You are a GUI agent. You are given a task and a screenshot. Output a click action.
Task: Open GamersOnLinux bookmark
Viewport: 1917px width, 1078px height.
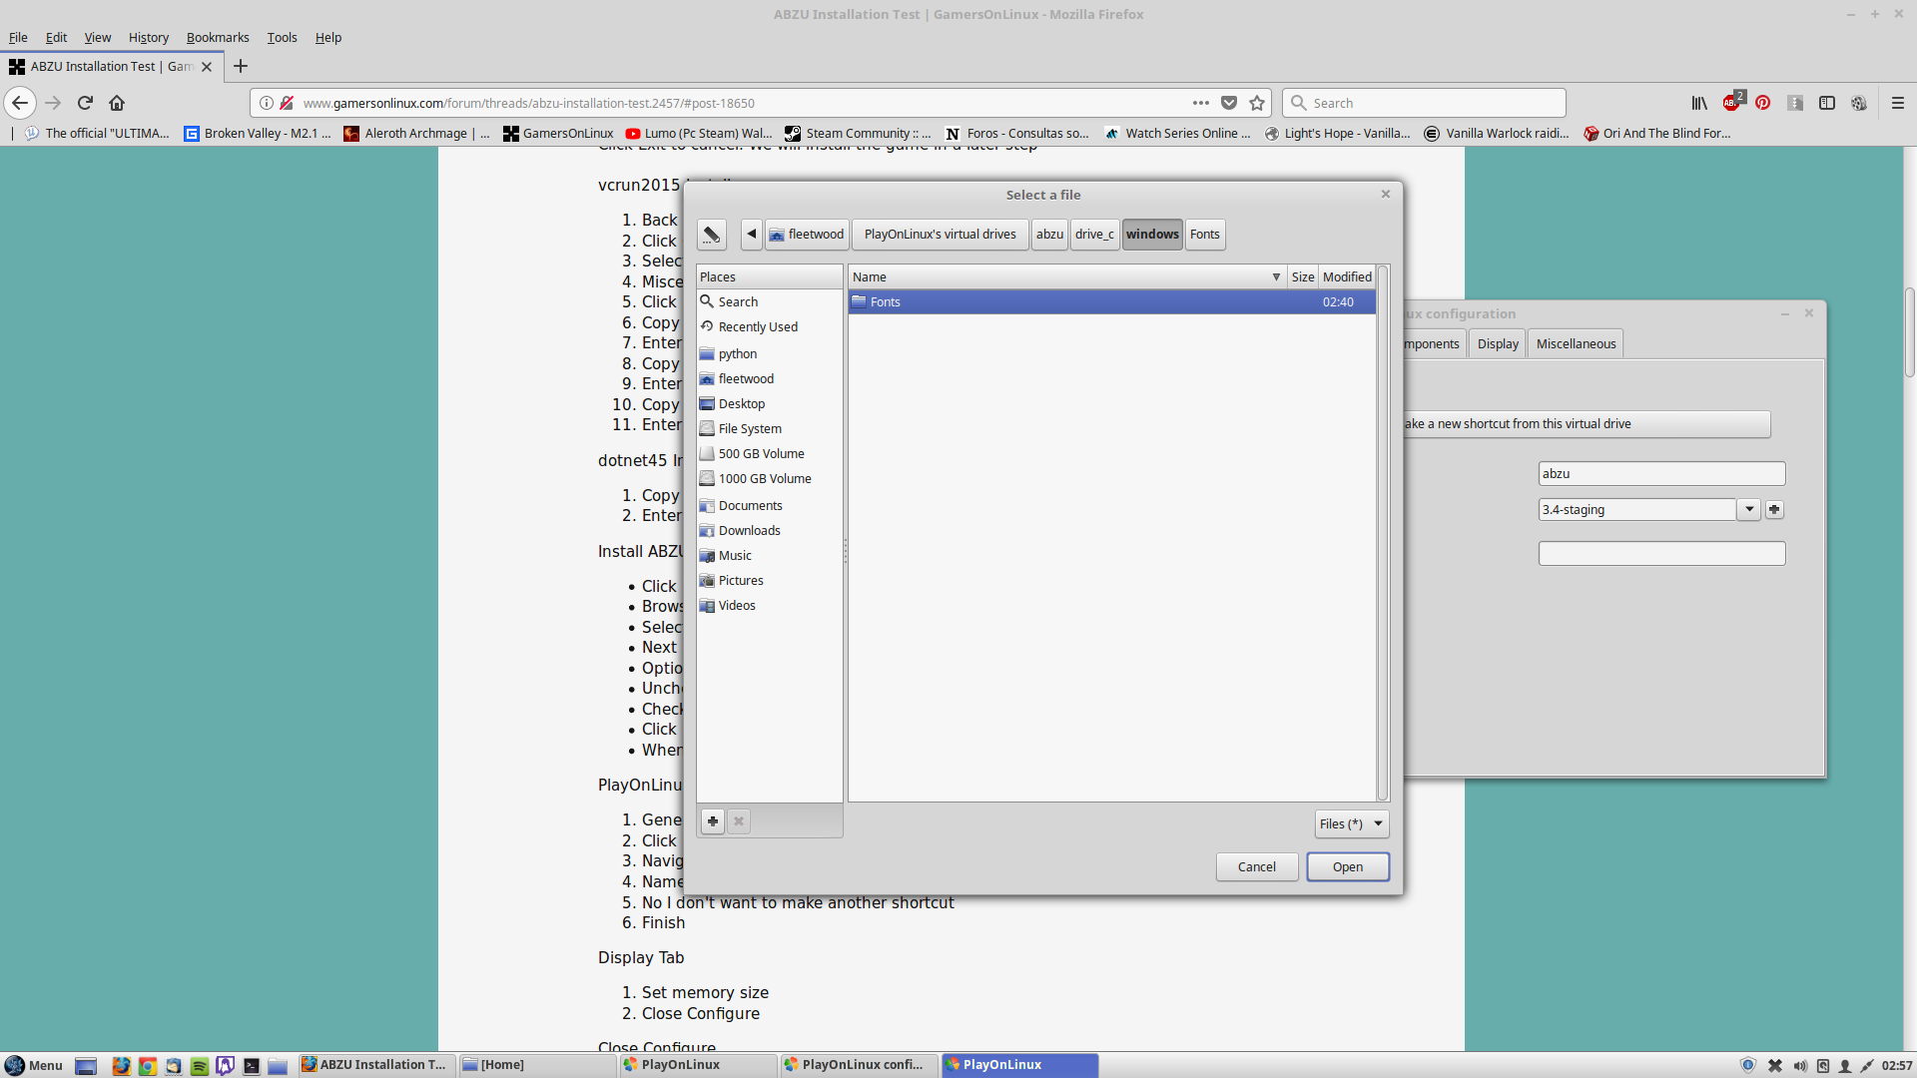[x=558, y=133]
